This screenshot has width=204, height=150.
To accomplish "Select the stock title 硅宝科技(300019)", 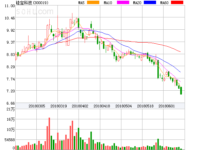I will tap(32, 3).
